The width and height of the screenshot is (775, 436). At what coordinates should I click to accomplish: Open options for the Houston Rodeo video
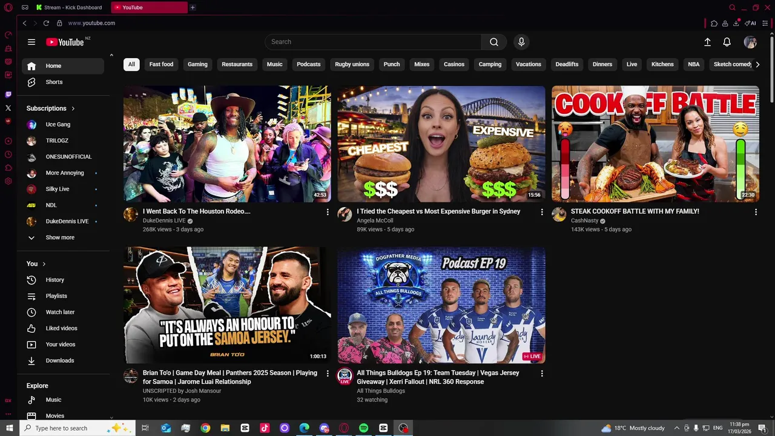328,212
